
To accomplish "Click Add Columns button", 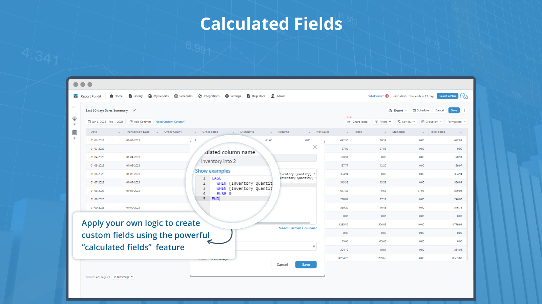I will (140, 122).
